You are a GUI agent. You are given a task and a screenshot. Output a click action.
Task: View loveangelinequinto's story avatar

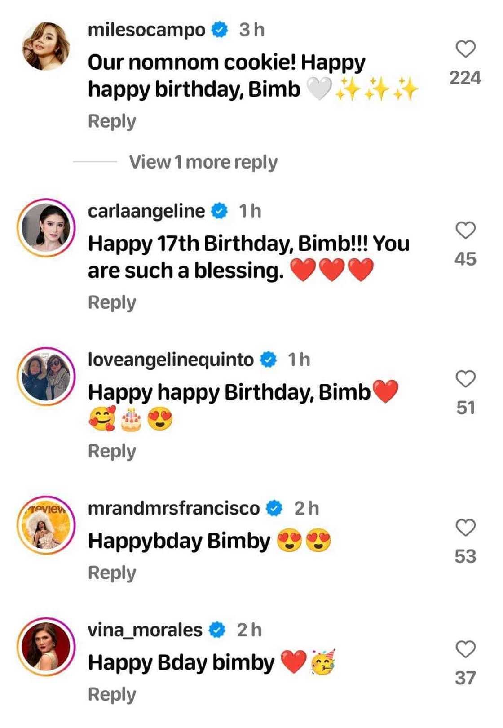pos(46,376)
